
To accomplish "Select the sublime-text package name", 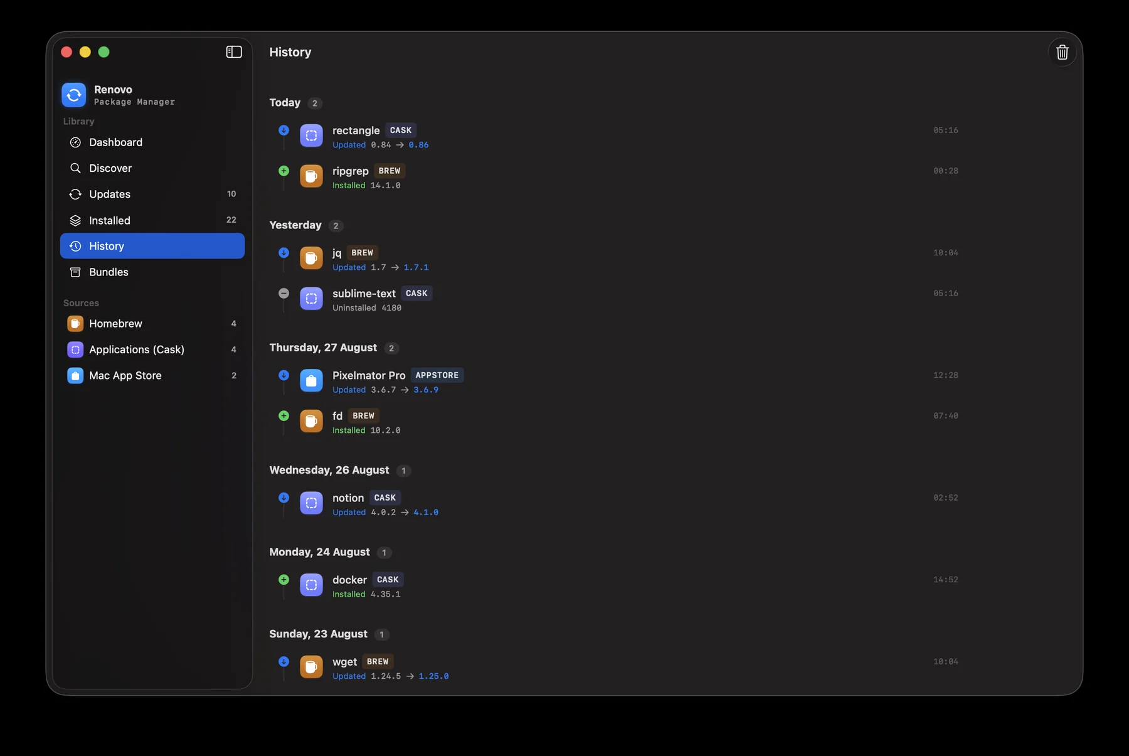I will [x=364, y=294].
